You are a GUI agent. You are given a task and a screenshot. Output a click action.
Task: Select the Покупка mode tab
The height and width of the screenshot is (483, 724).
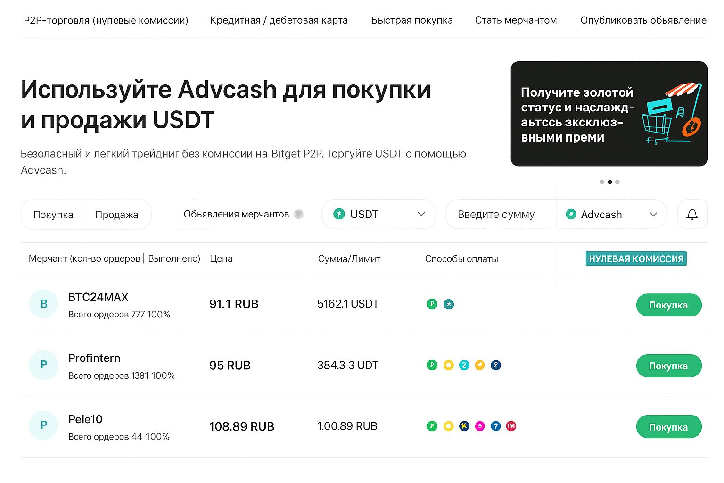pos(53,215)
